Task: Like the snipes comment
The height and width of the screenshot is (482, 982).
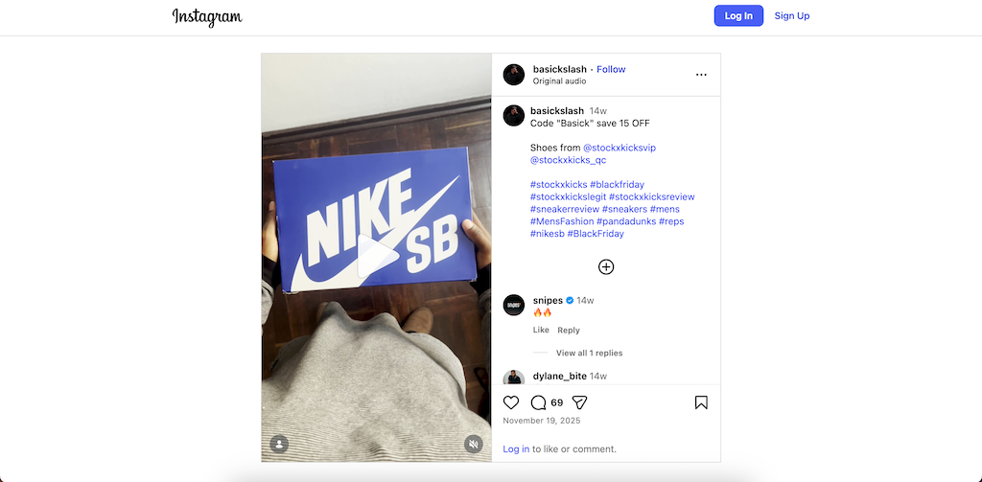Action: (541, 330)
